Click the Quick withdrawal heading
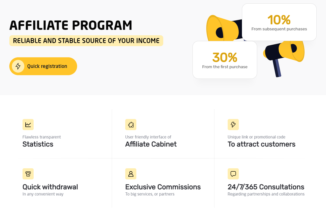The height and width of the screenshot is (210, 326). tap(50, 187)
